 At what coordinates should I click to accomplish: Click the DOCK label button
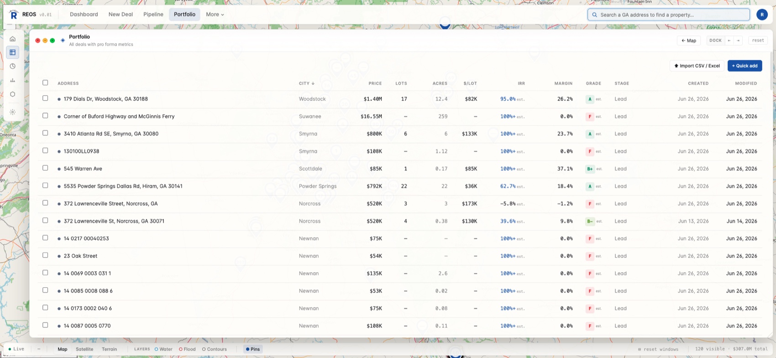(715, 40)
